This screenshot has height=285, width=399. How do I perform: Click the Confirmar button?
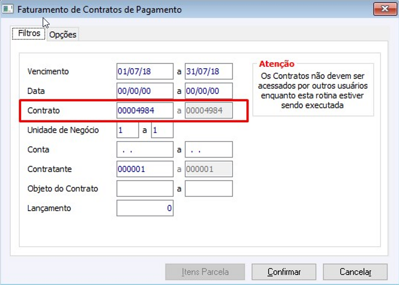(284, 272)
